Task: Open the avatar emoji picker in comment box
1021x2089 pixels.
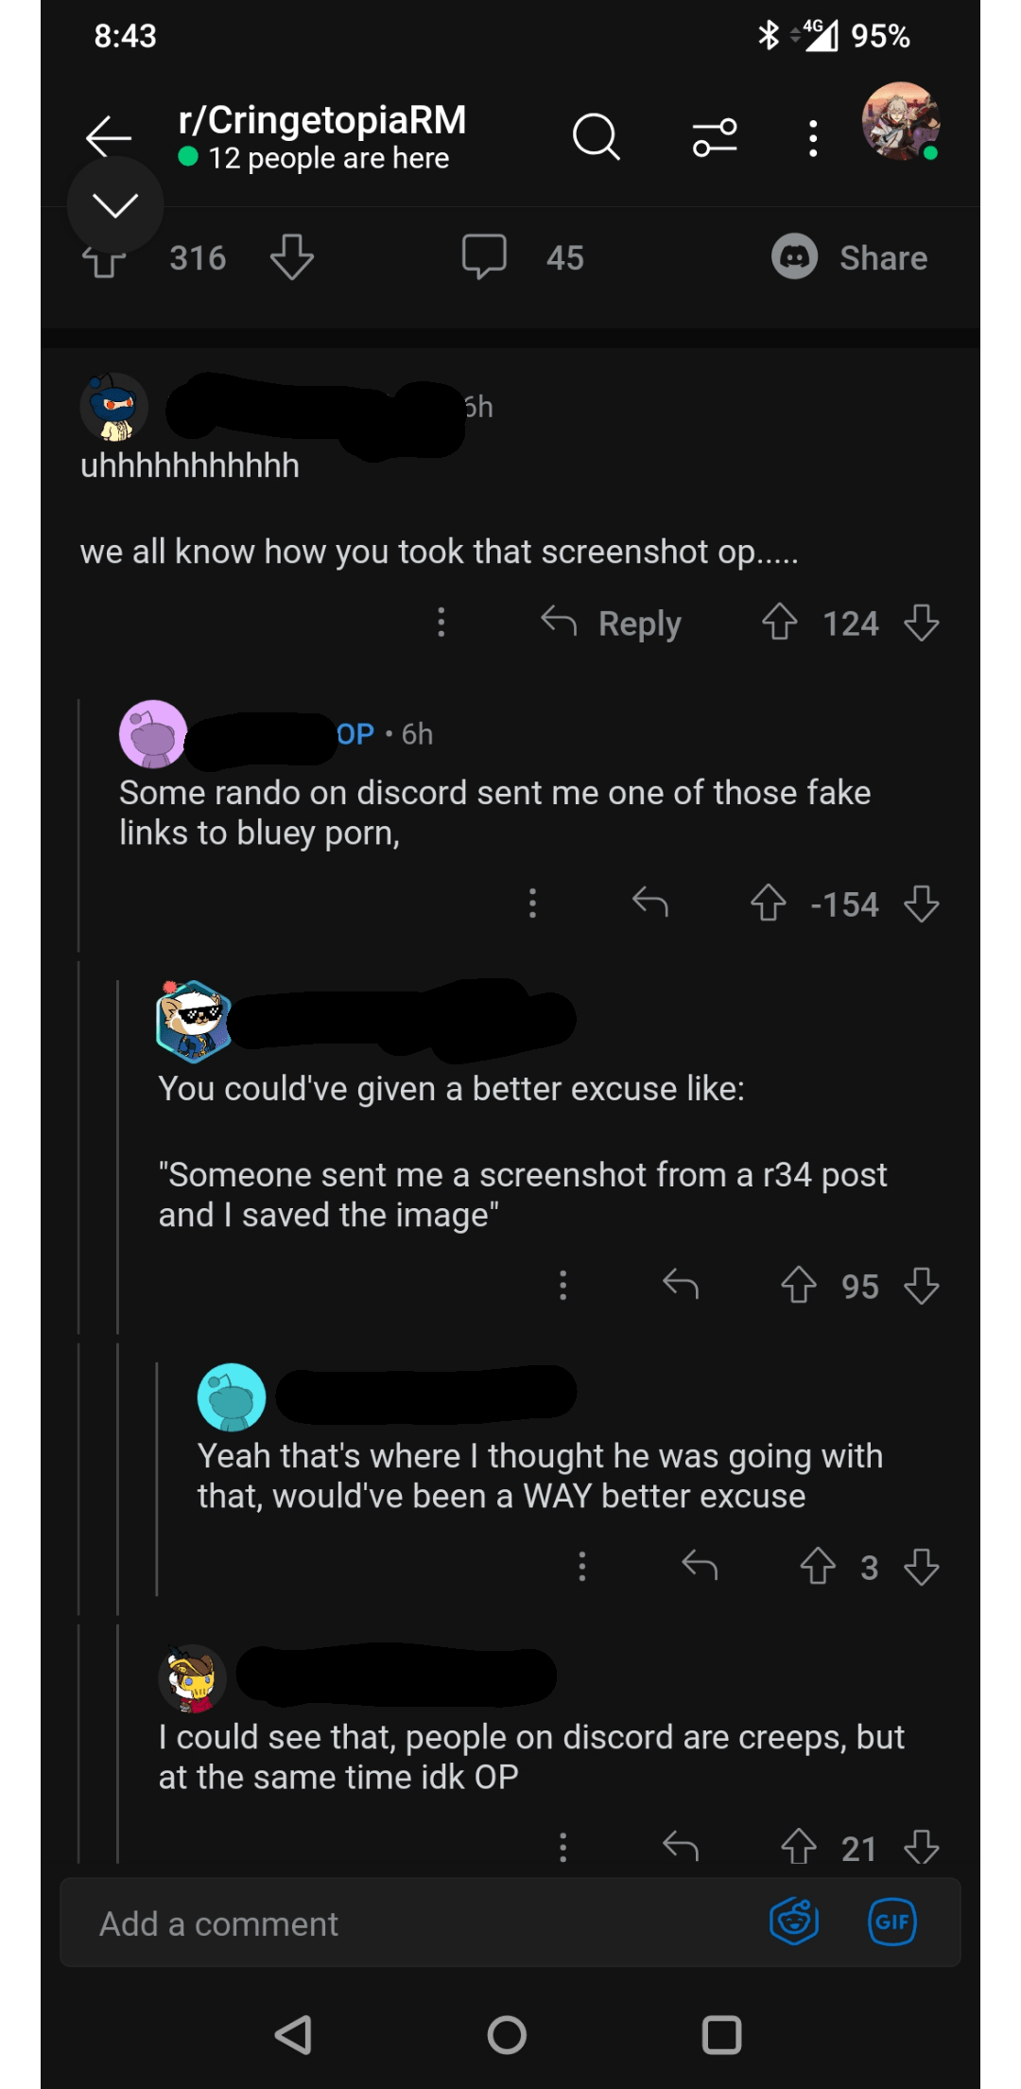Action: point(794,1922)
